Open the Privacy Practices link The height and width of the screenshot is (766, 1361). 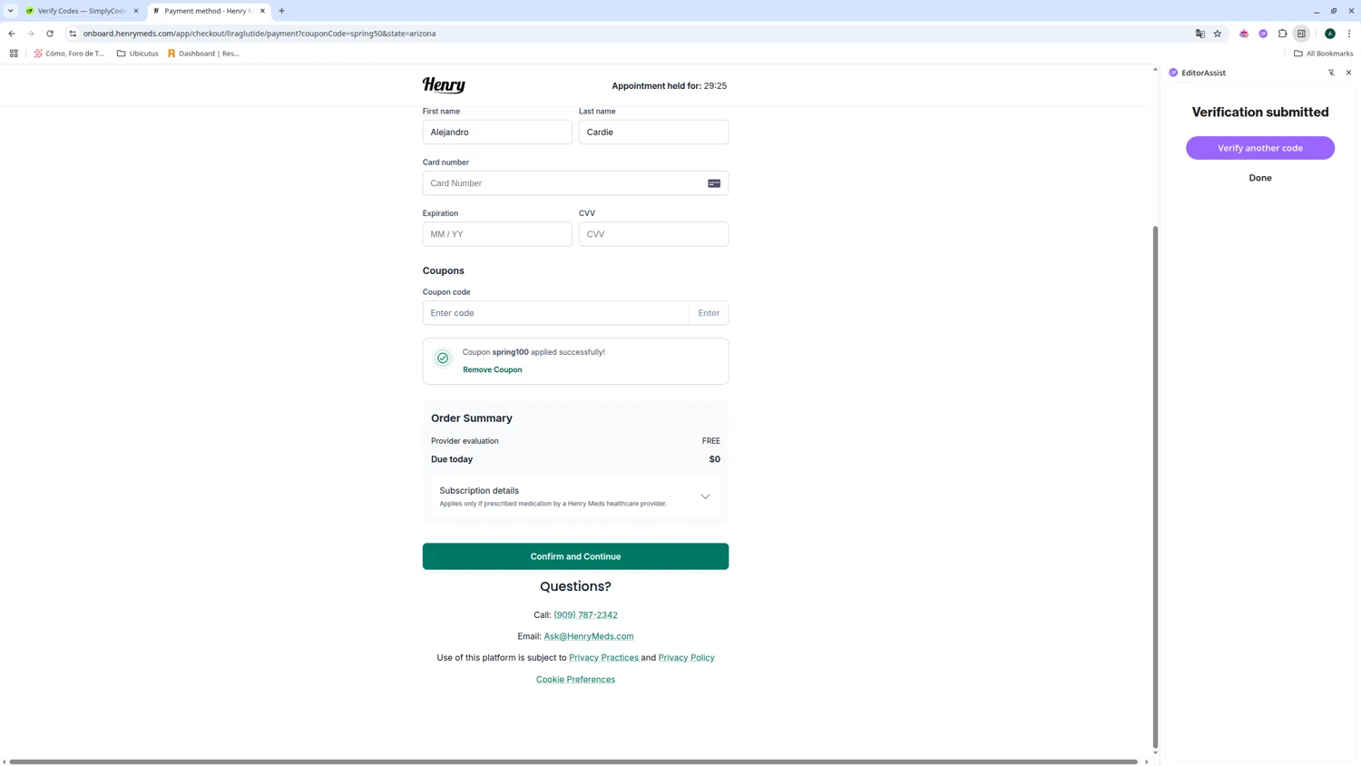pos(603,658)
